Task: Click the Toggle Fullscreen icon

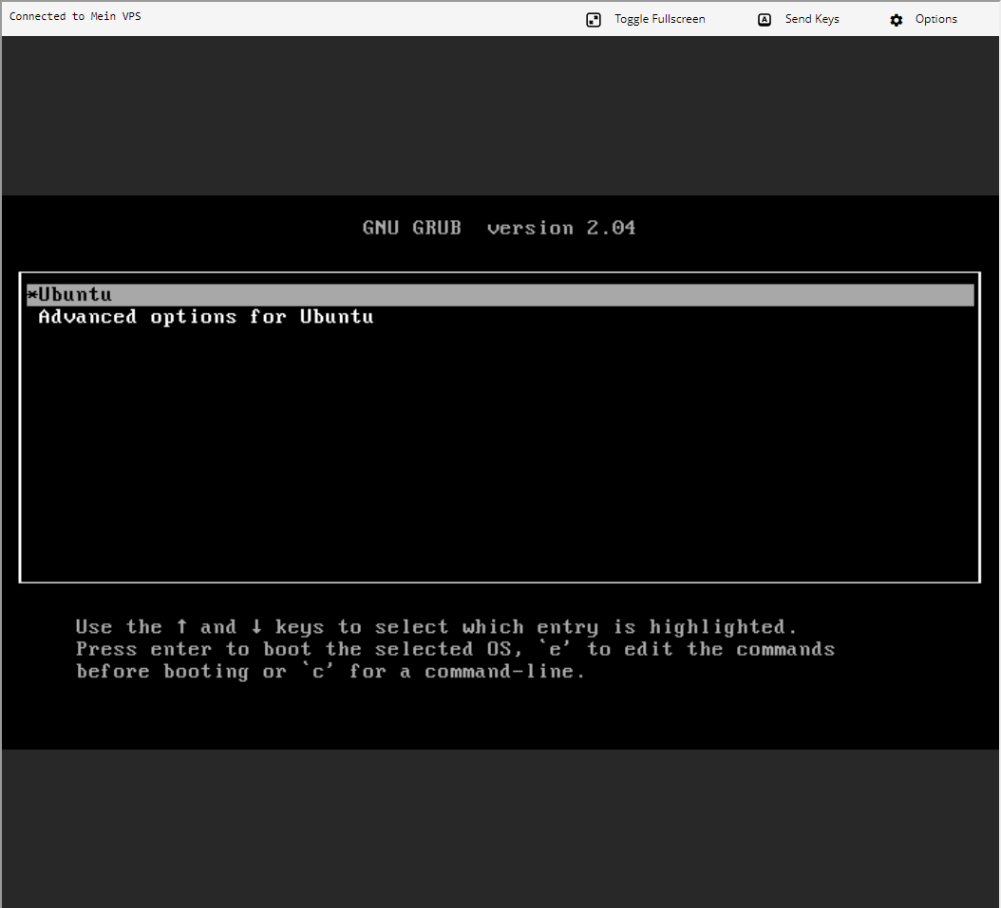Action: click(593, 20)
